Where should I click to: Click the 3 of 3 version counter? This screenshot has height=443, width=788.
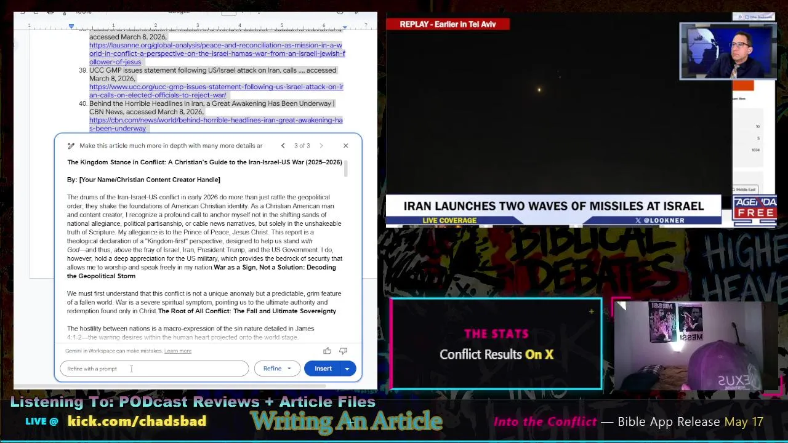pos(302,146)
